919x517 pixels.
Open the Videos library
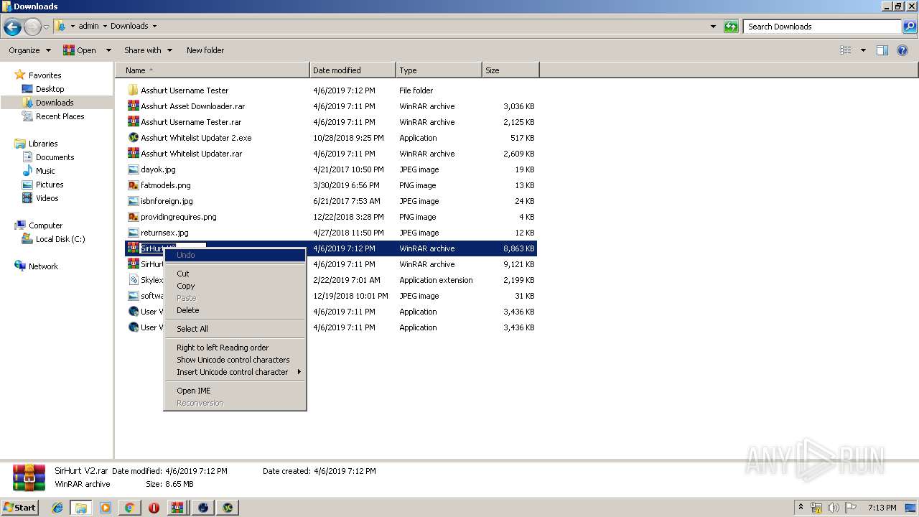pos(47,198)
